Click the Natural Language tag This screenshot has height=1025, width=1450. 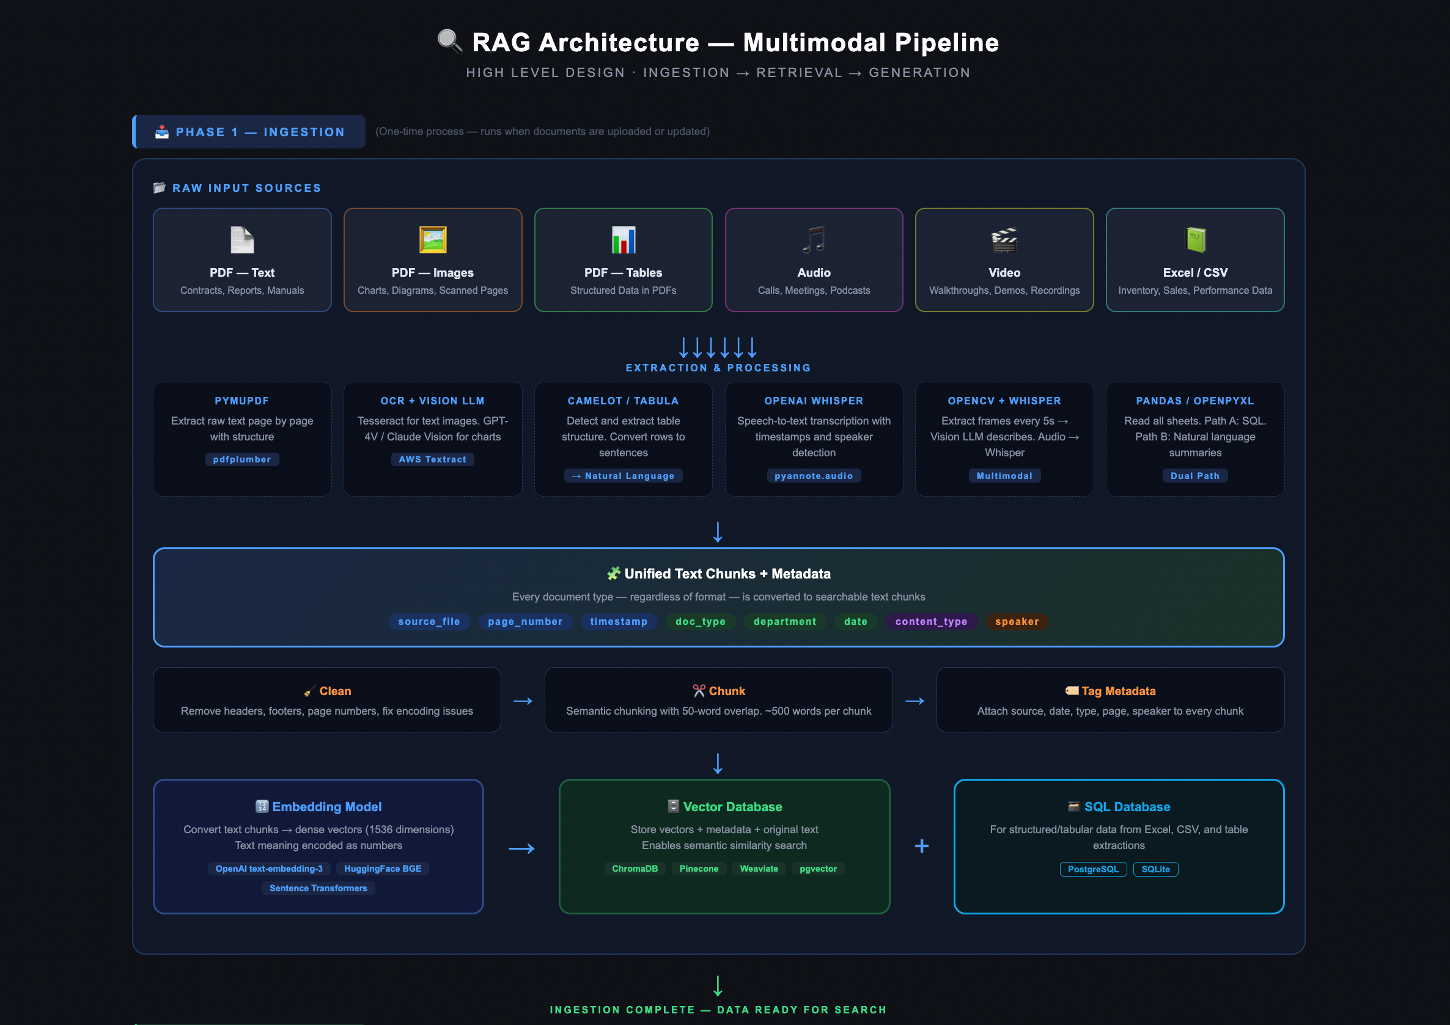624,476
